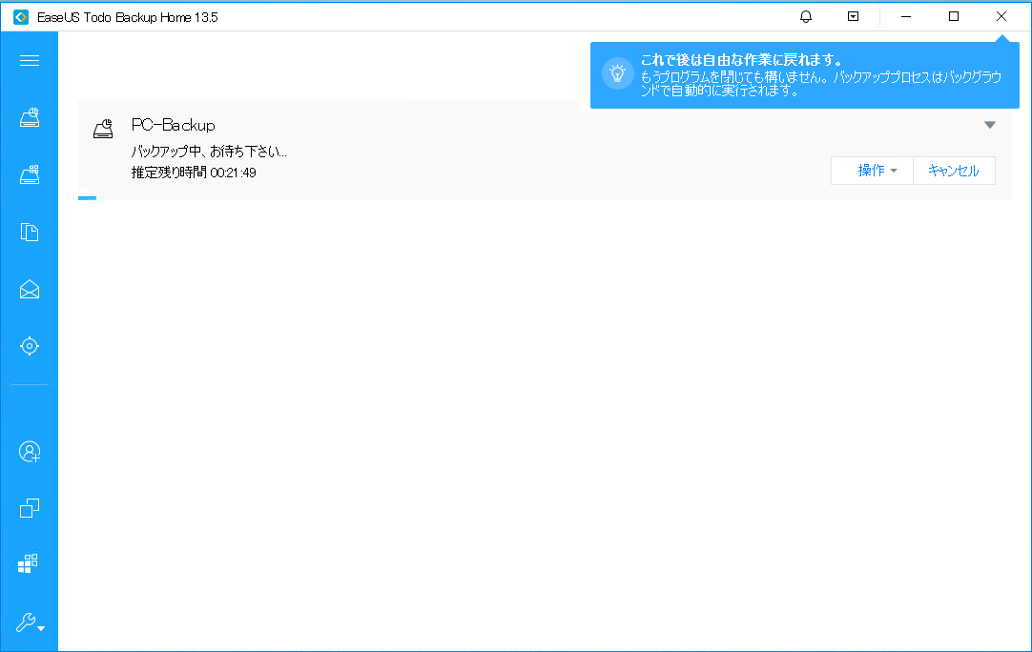
Task: Click the EaseUS app logo in title bar
Action: tap(21, 17)
